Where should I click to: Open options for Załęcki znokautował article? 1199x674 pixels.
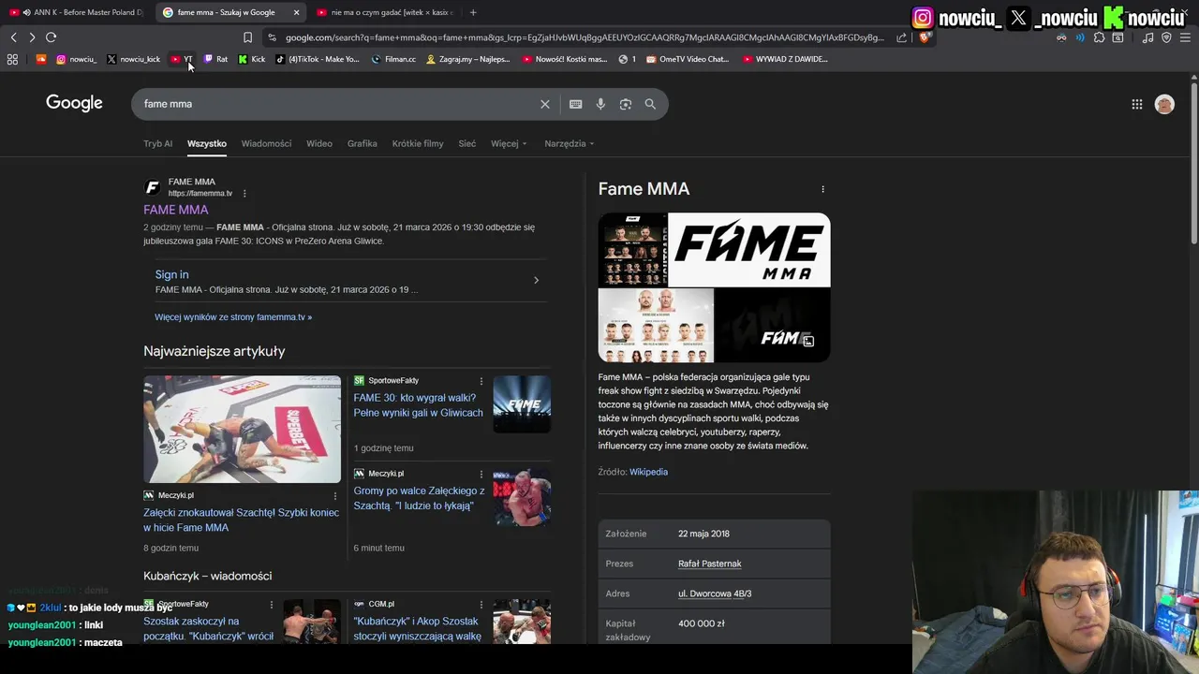[335, 495]
